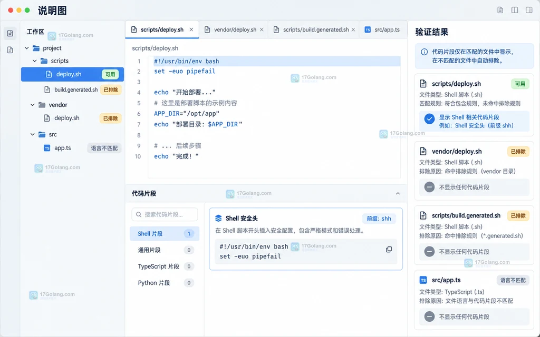Click minus icon in scripts/build.generated.sh card
Viewport: 540px width, 337px height.
click(429, 251)
